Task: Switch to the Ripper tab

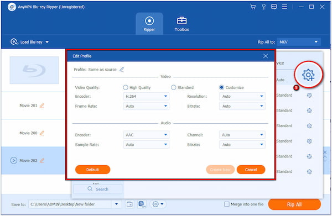Action: [x=149, y=24]
